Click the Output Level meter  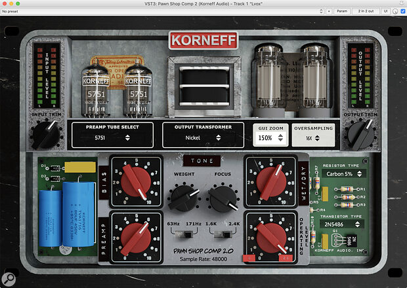[x=360, y=76]
